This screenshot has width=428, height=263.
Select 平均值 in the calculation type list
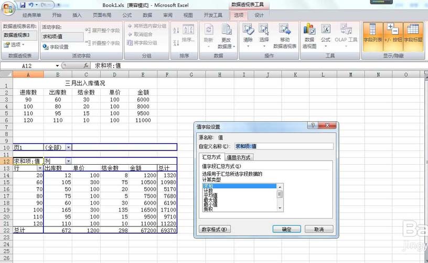239,195
